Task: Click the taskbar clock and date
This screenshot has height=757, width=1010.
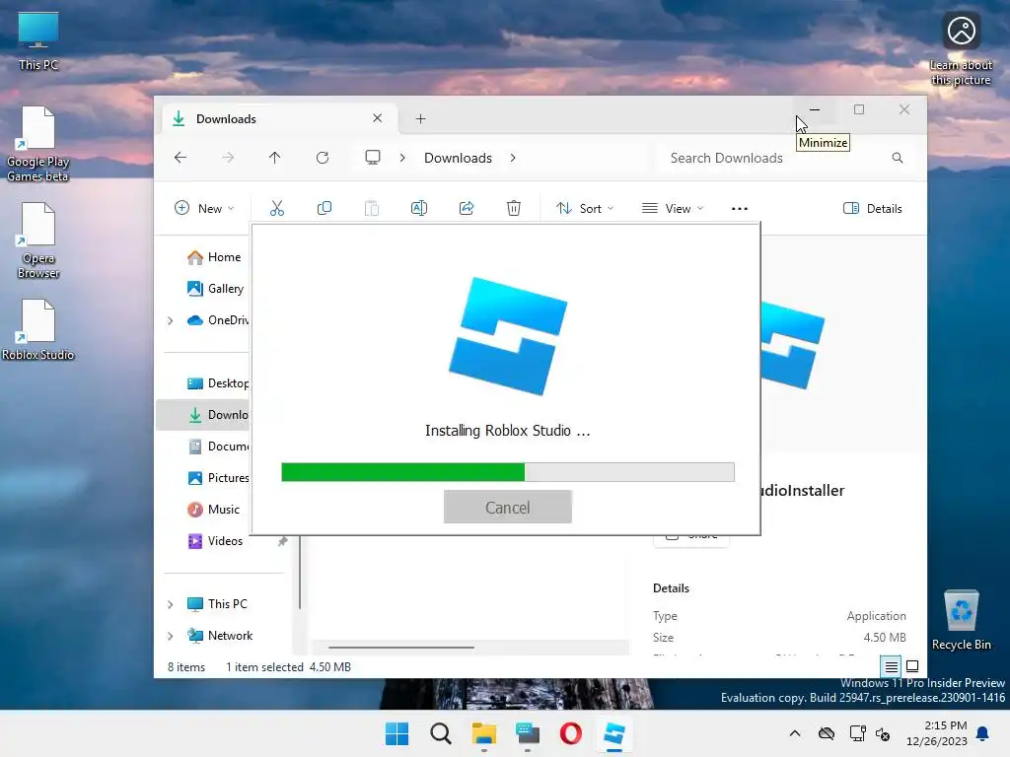Action: 937,733
